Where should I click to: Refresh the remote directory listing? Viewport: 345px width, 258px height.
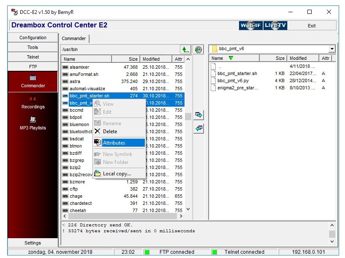pos(198,50)
